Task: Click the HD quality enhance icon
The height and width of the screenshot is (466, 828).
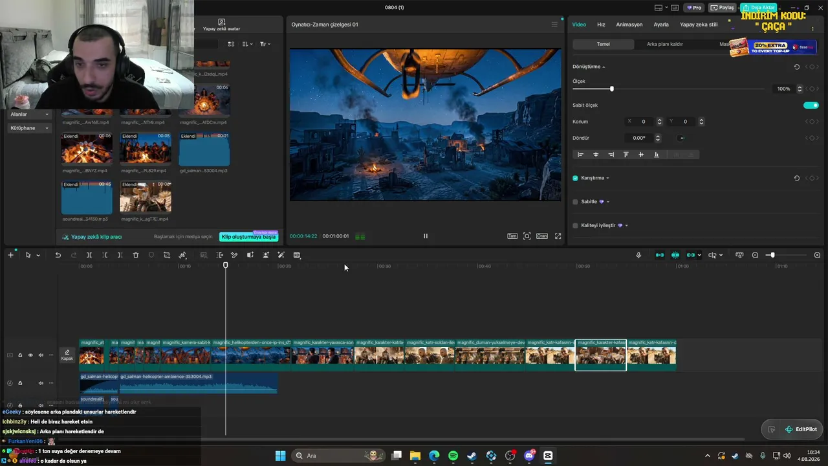Action: [297, 255]
